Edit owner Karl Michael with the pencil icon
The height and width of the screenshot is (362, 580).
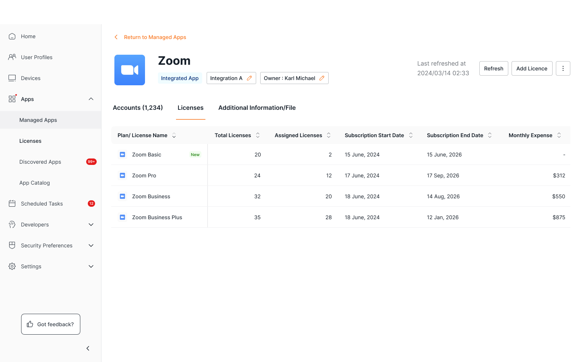coord(322,78)
